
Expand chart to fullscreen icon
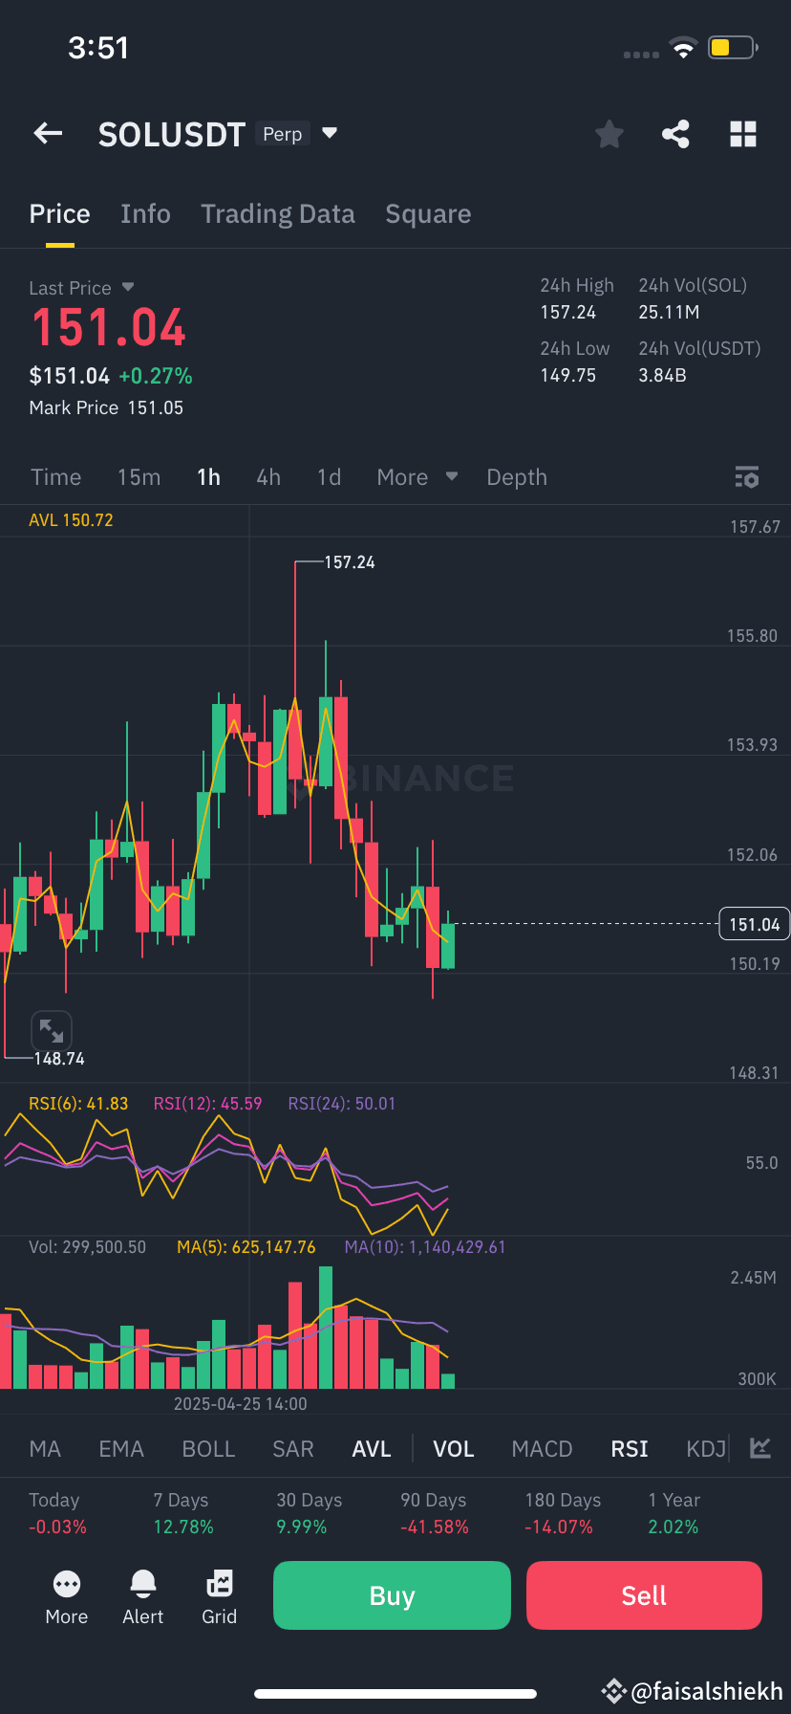(x=52, y=1031)
